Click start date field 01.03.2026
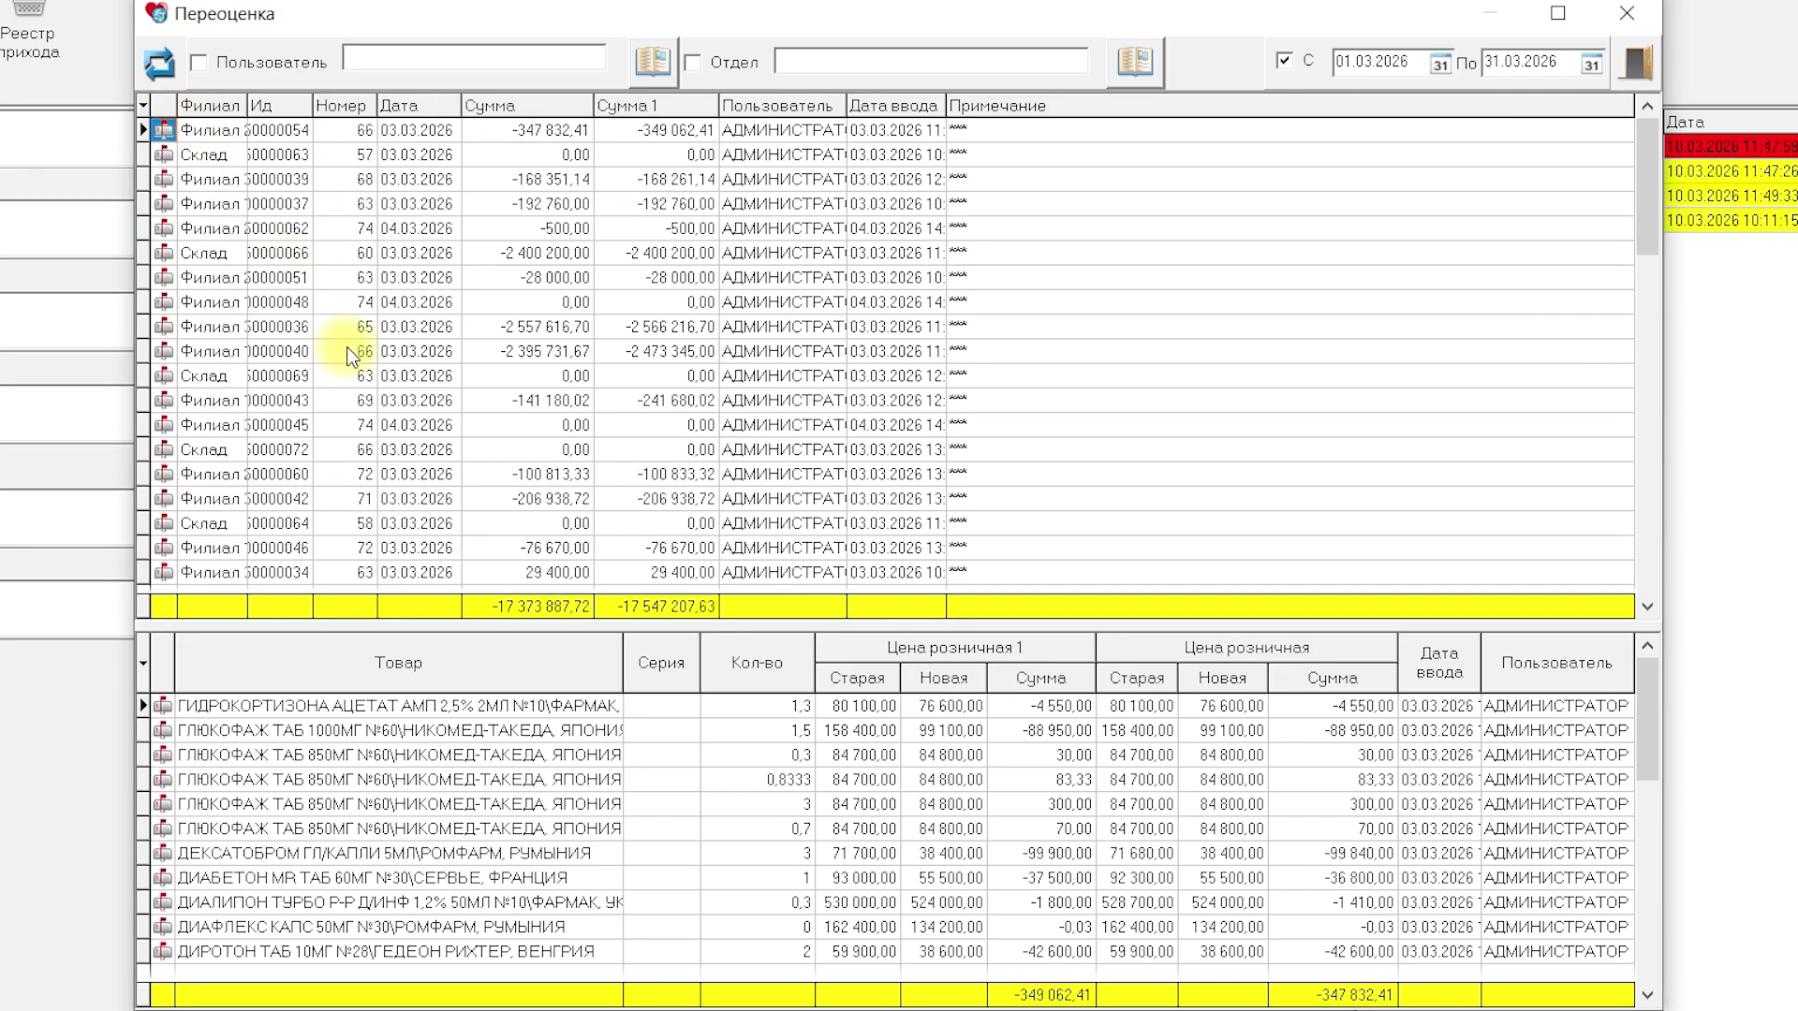This screenshot has width=1798, height=1011. (x=1380, y=62)
